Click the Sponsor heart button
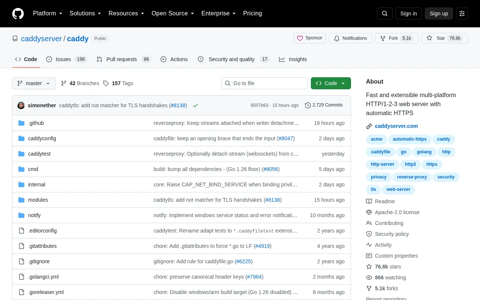 pos(310,38)
